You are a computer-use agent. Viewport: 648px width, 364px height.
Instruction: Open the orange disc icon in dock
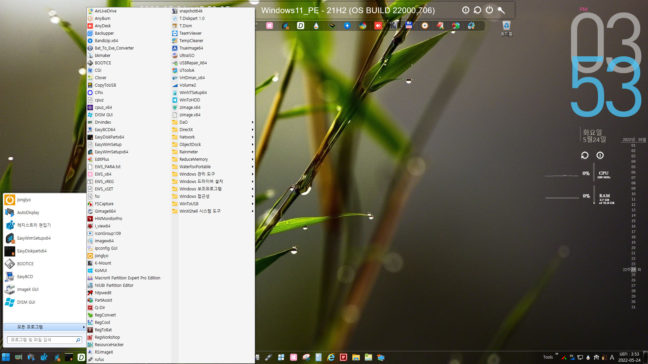tap(425, 26)
